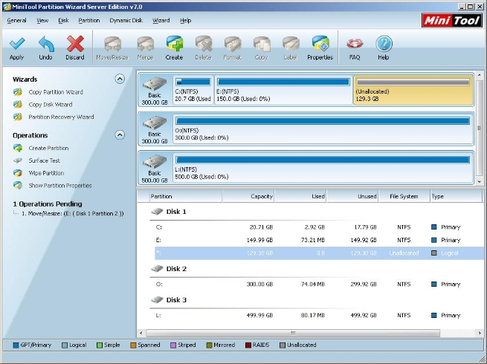The height and width of the screenshot is (364, 487).
Task: Launch Copy Partition Wizard
Action: click(x=56, y=92)
